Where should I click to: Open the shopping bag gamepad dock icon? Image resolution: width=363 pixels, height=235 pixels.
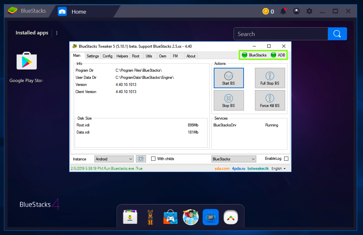(170, 217)
